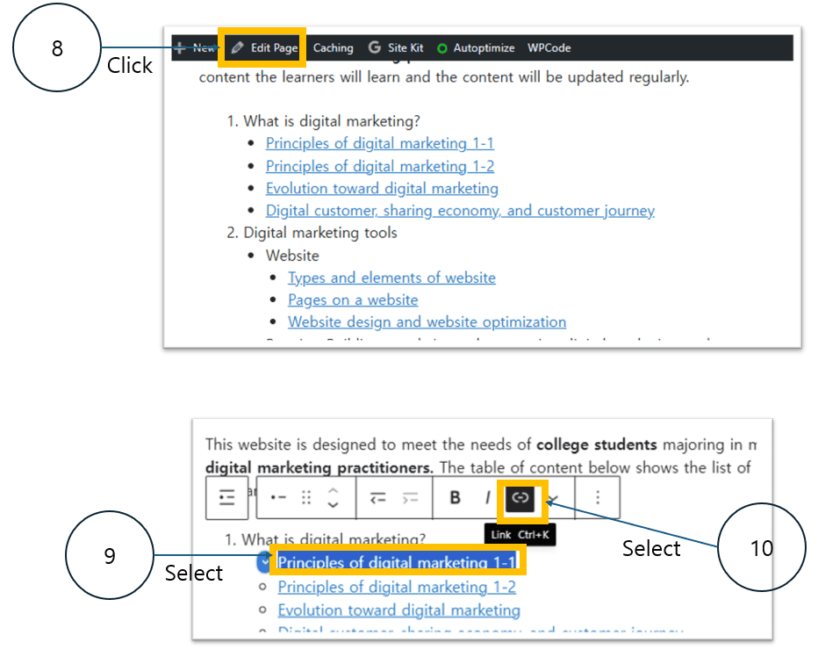Viewport: 818px width, 650px height.
Task: Click the list block type icon
Action: point(226,498)
